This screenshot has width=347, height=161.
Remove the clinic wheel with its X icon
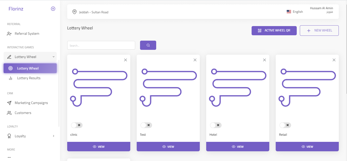point(125,60)
